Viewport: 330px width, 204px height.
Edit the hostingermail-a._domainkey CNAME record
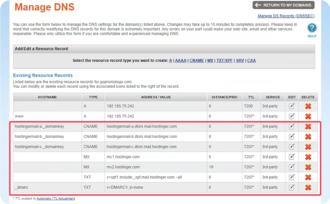pyautogui.click(x=292, y=126)
